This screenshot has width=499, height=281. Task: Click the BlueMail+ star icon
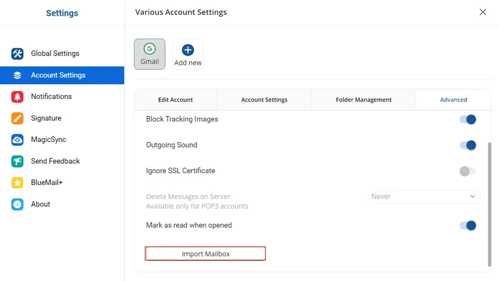17,183
